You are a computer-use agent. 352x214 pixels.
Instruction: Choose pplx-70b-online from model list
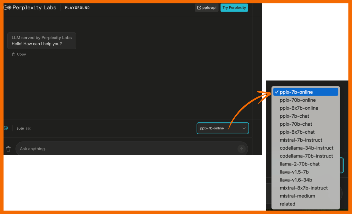tap(298, 100)
